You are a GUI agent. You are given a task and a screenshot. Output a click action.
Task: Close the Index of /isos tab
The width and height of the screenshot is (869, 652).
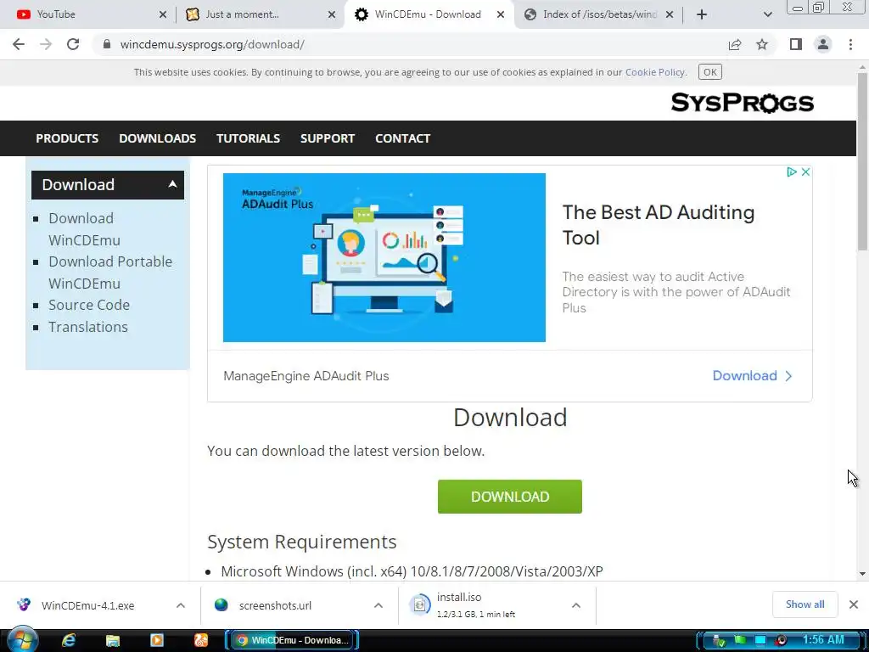tap(670, 14)
